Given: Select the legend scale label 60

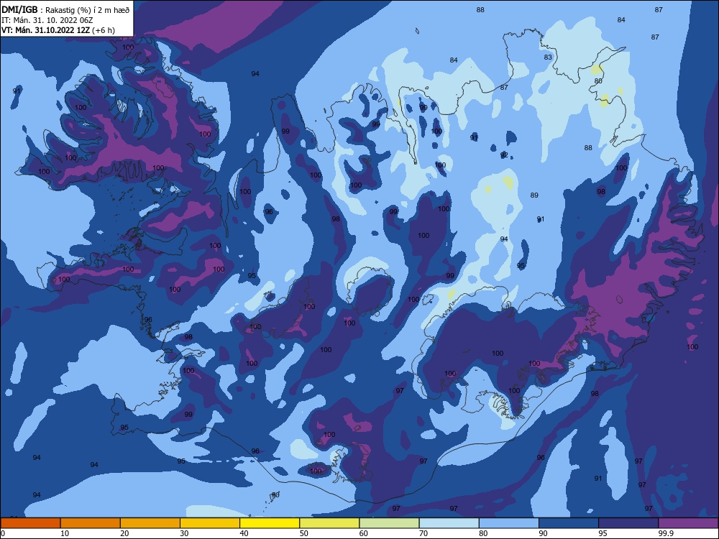Looking at the screenshot, I should tap(364, 533).
